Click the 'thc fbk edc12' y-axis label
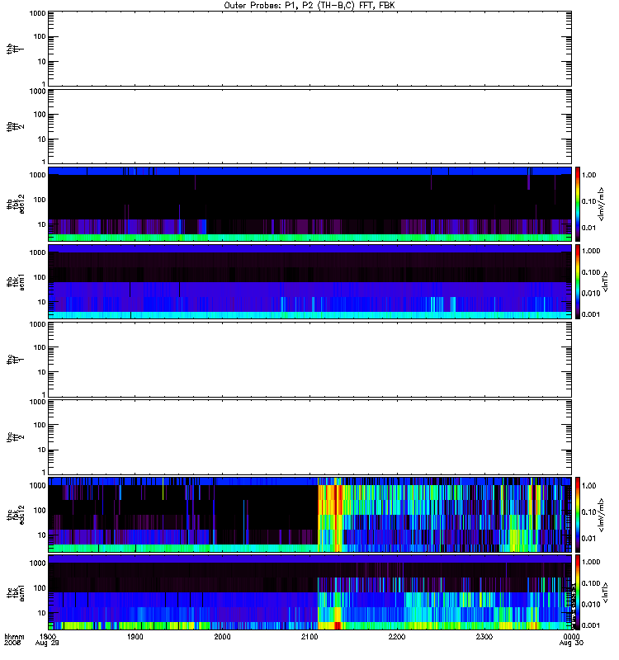The width and height of the screenshot is (619, 660). coord(16,515)
